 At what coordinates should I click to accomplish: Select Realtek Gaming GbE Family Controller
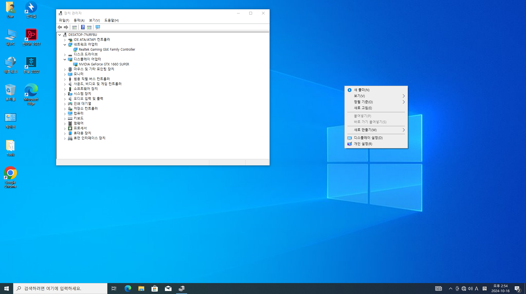pyautogui.click(x=107, y=49)
